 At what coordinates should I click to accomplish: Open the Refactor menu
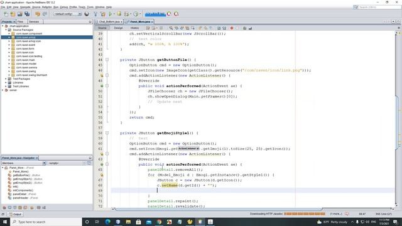46,7
